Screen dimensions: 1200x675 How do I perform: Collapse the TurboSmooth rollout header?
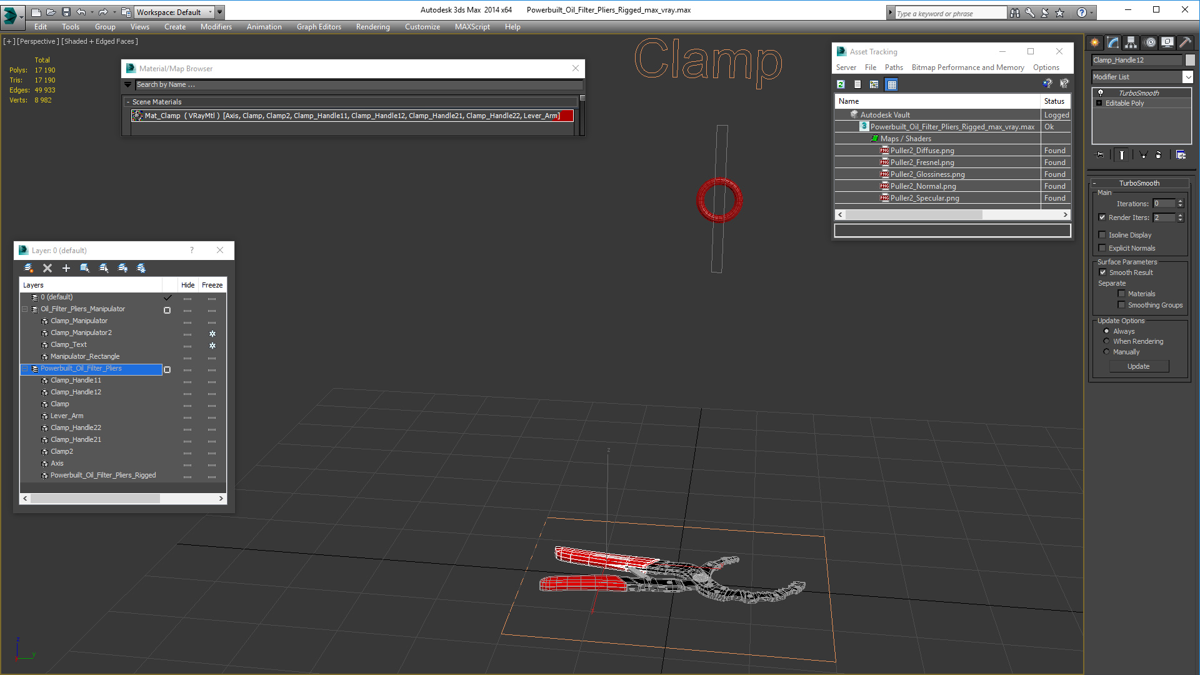click(x=1139, y=183)
